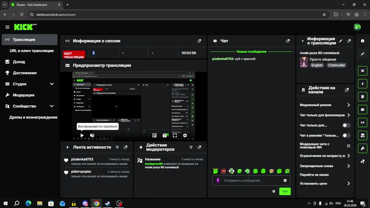370x208 pixels.
Task: Edit stream info with the header pencil
Action: pyautogui.click(x=341, y=41)
